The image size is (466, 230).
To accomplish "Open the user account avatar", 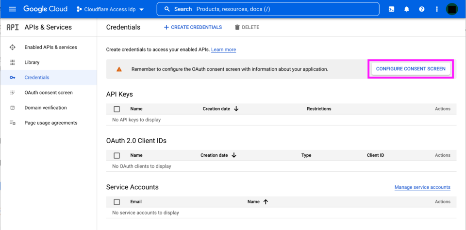I will pyautogui.click(x=452, y=9).
